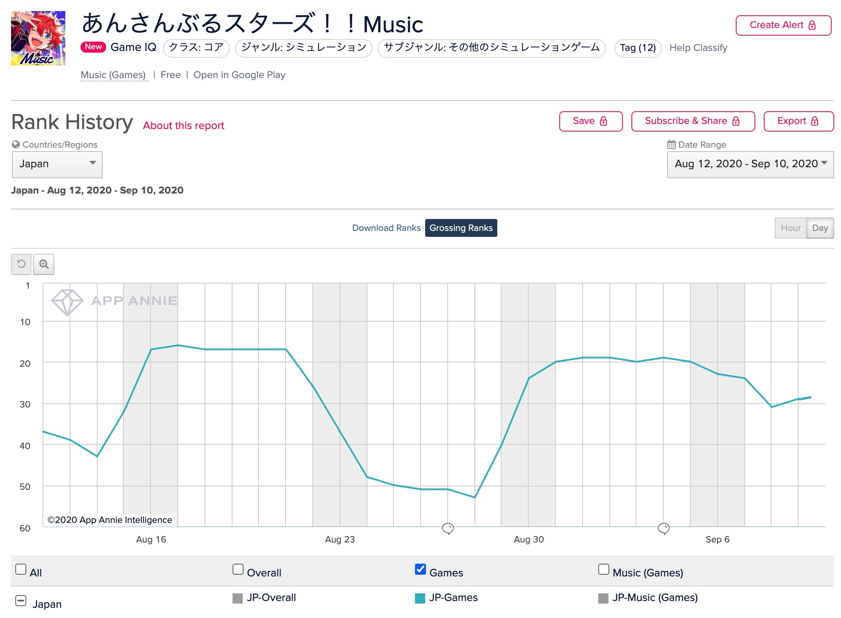Image resolution: width=841 pixels, height=618 pixels.
Task: Uncheck the Games checkbox
Action: click(420, 569)
